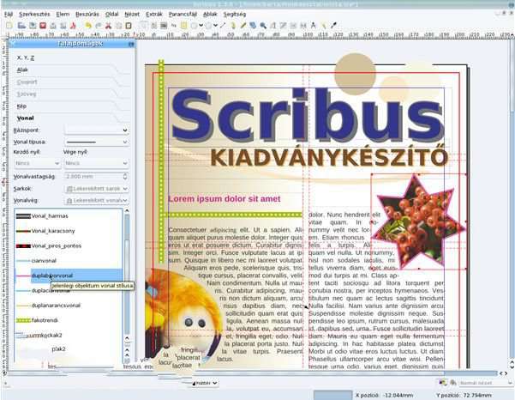Screen dimensions: 515x400
Task: Open the Fájl menu
Action: [9, 14]
